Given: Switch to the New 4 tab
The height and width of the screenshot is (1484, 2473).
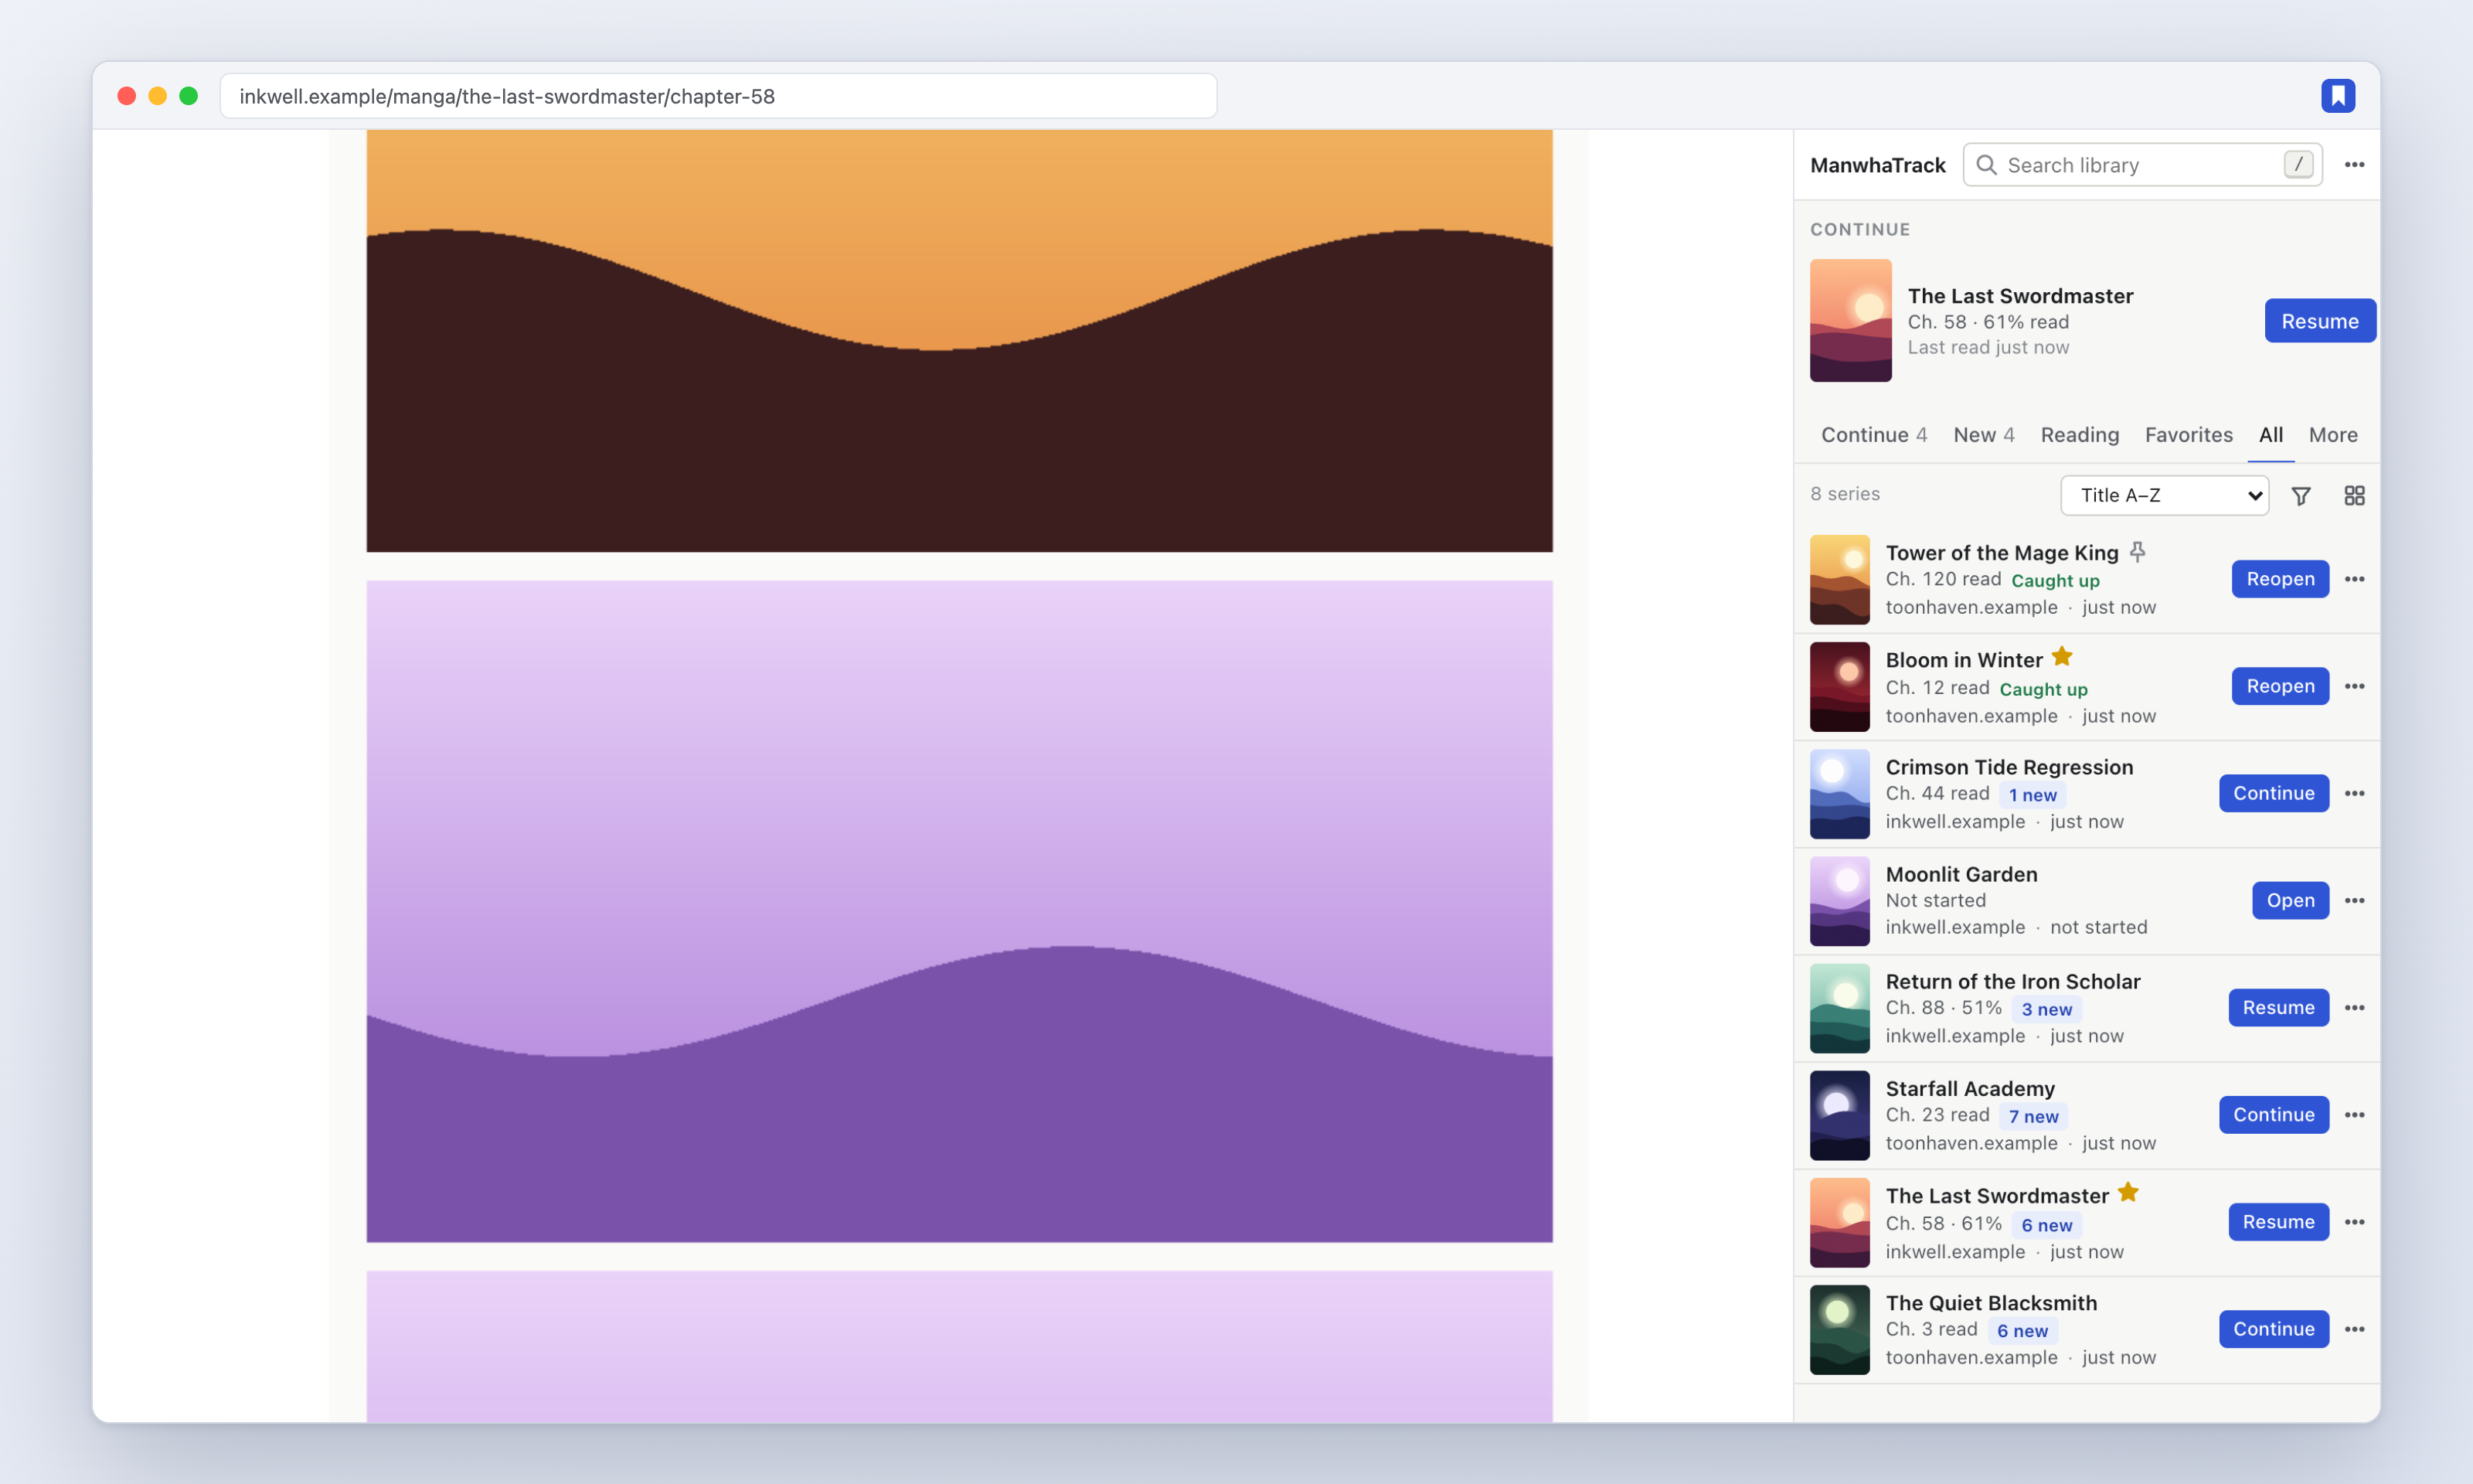Looking at the screenshot, I should (x=1983, y=435).
